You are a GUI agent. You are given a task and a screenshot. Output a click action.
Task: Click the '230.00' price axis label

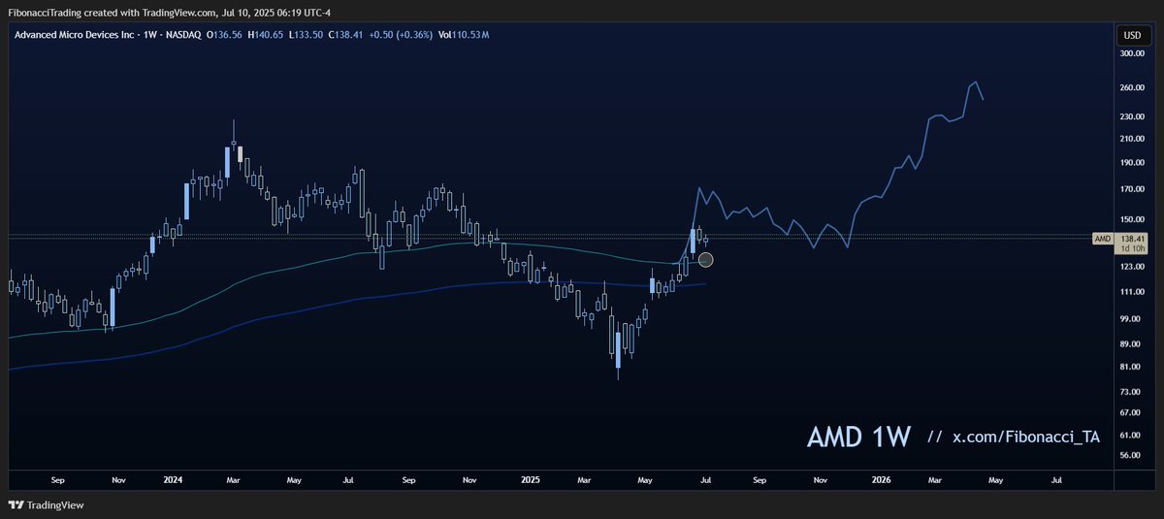click(x=1132, y=116)
